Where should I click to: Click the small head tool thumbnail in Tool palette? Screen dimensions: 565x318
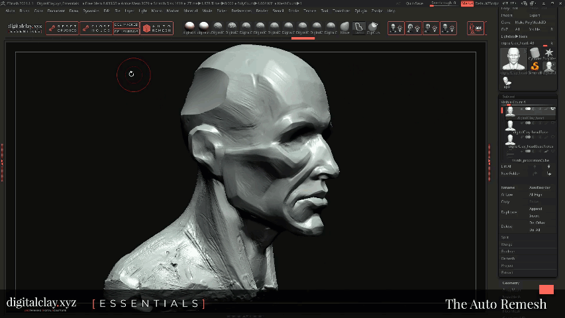click(549, 66)
